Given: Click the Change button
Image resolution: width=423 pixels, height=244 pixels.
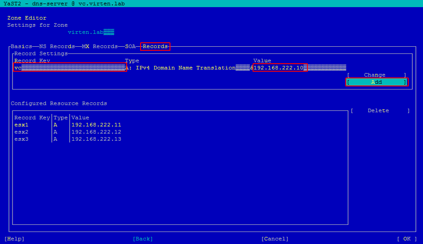Looking at the screenshot, I should tap(377, 75).
